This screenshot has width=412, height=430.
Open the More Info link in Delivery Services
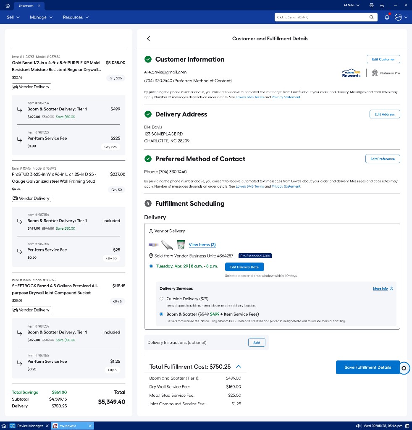380,288
